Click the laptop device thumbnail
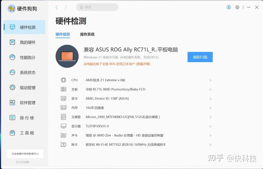263x169 pixels. pyautogui.click(x=67, y=56)
